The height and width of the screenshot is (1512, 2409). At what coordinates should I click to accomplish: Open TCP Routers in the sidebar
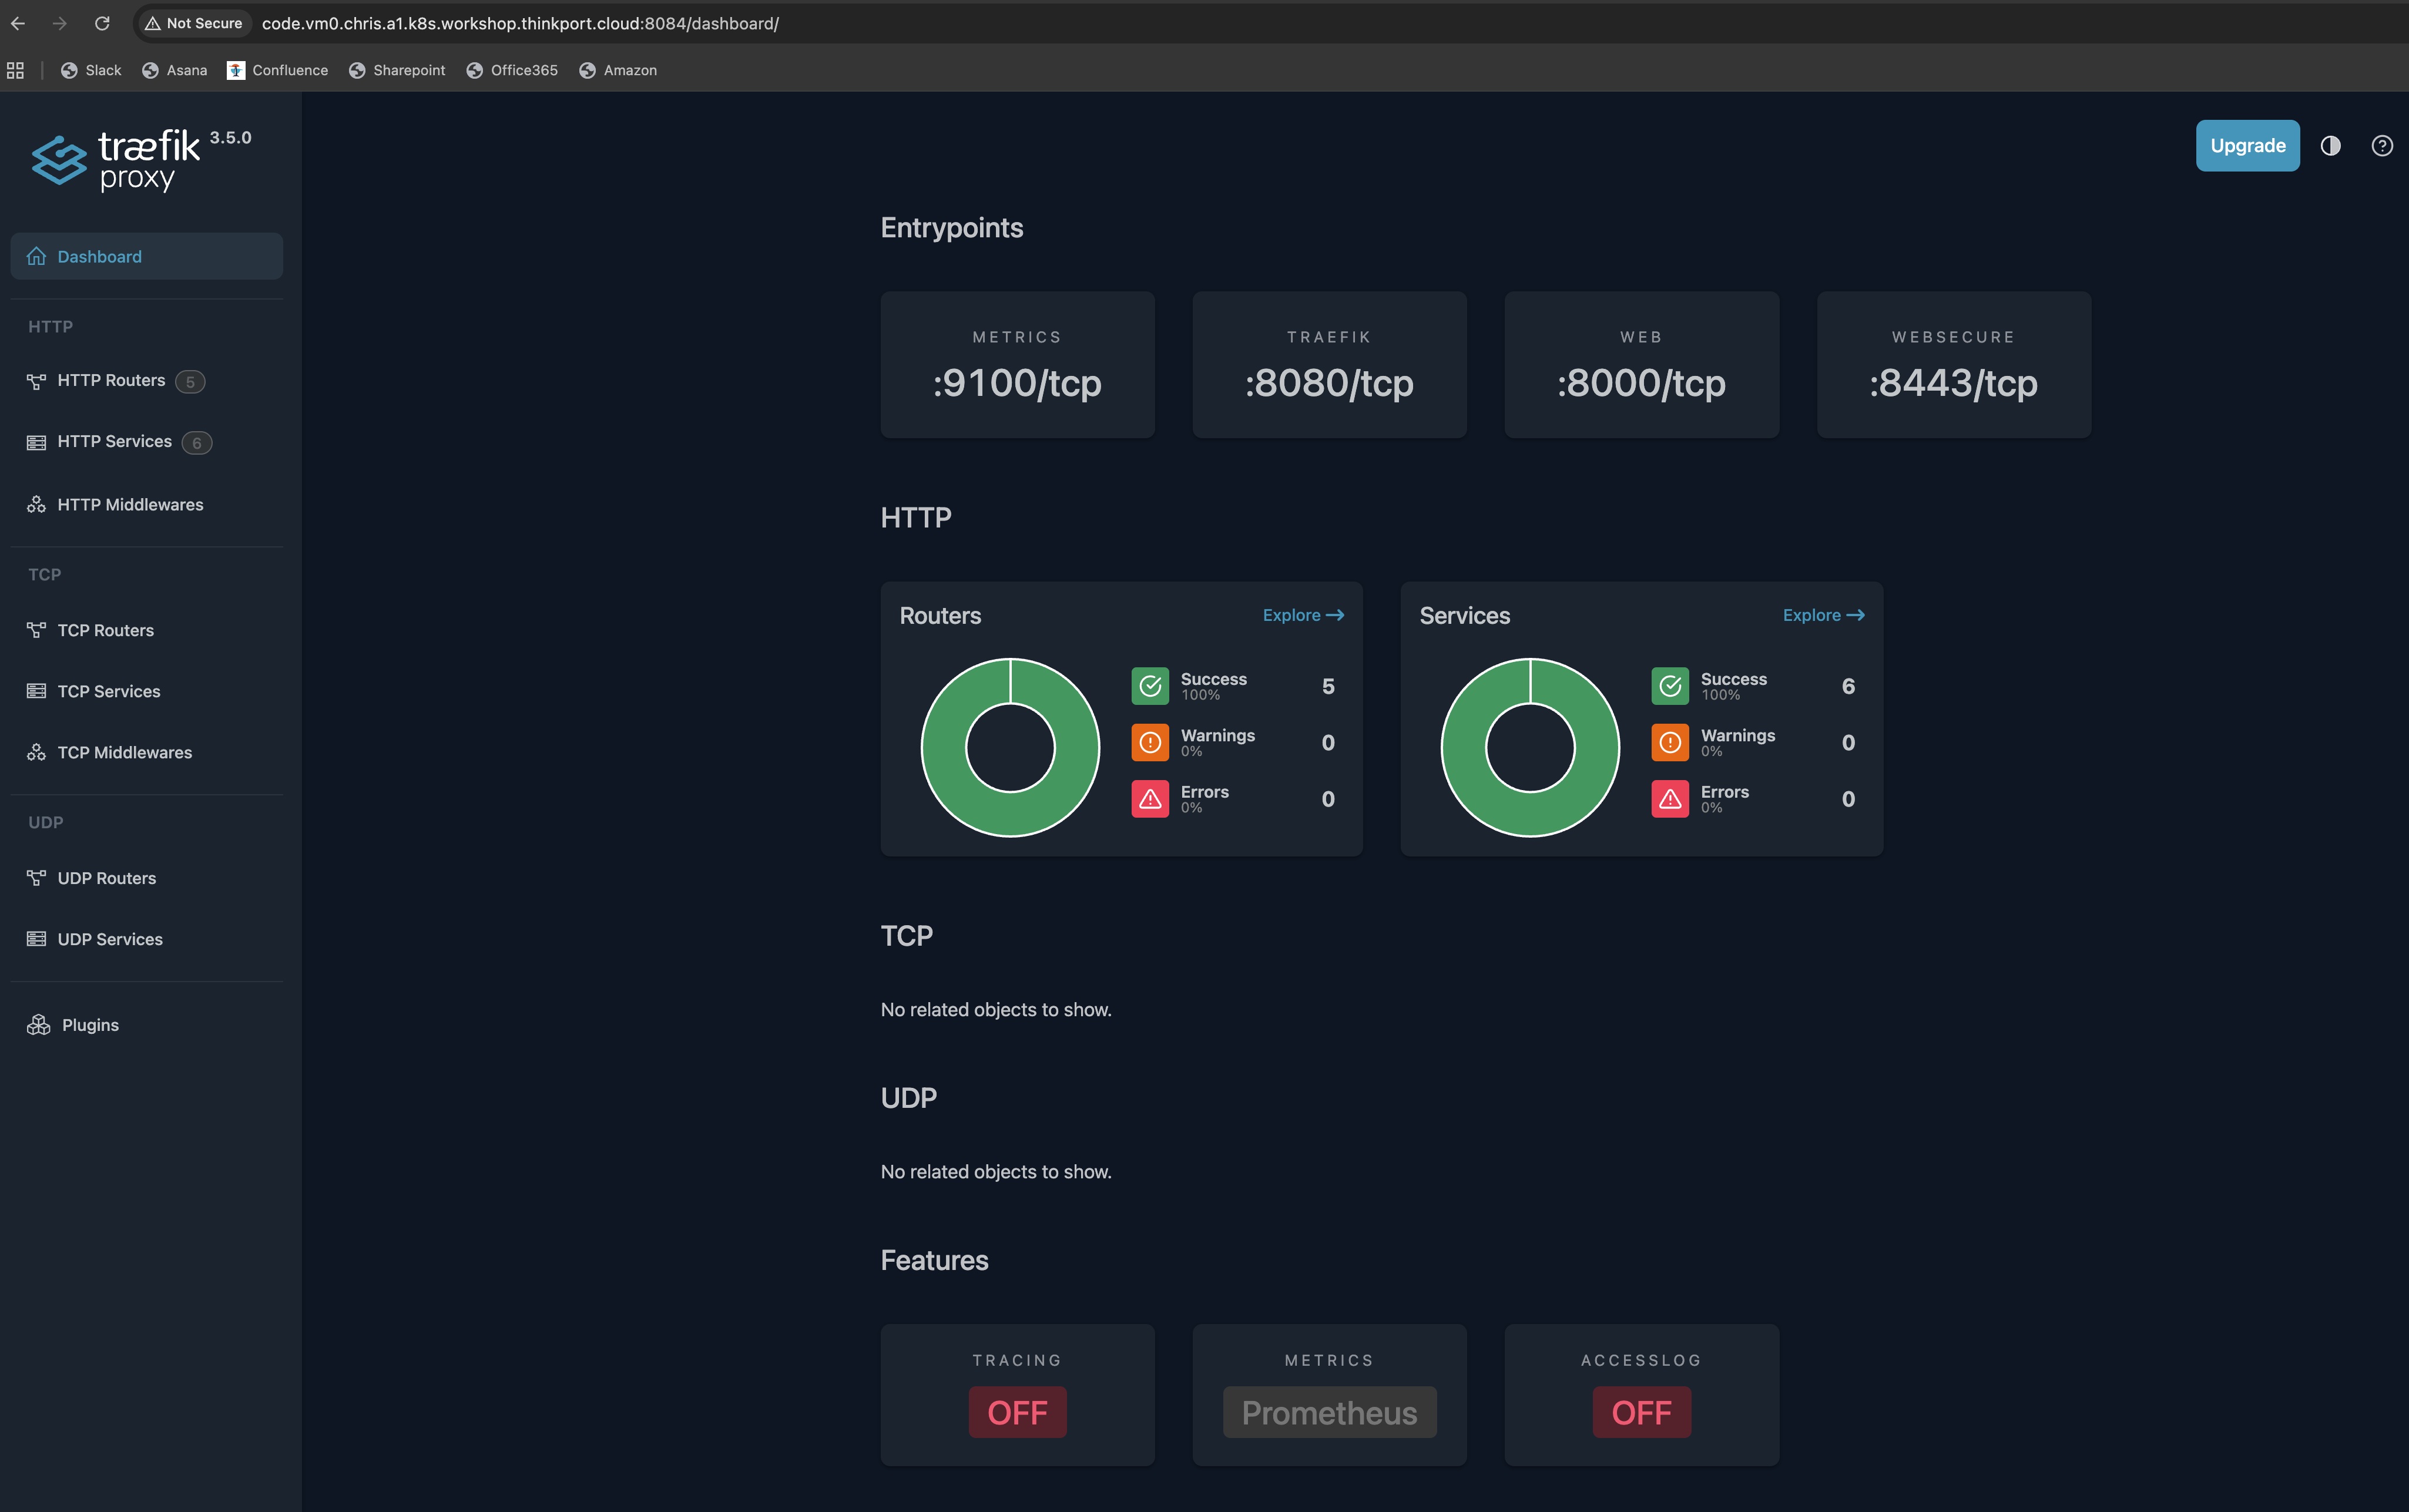coord(105,630)
